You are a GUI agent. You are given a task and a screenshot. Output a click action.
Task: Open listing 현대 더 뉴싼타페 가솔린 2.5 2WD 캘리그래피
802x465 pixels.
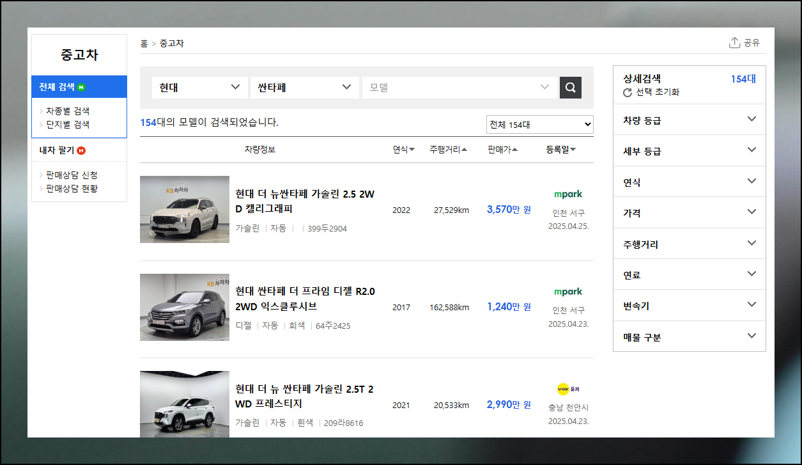[x=305, y=201]
